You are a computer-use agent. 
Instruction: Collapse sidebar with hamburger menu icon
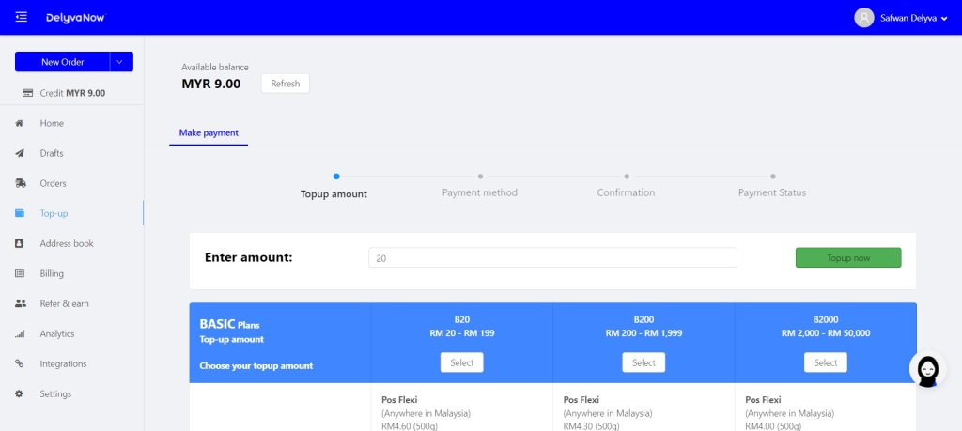(x=22, y=17)
